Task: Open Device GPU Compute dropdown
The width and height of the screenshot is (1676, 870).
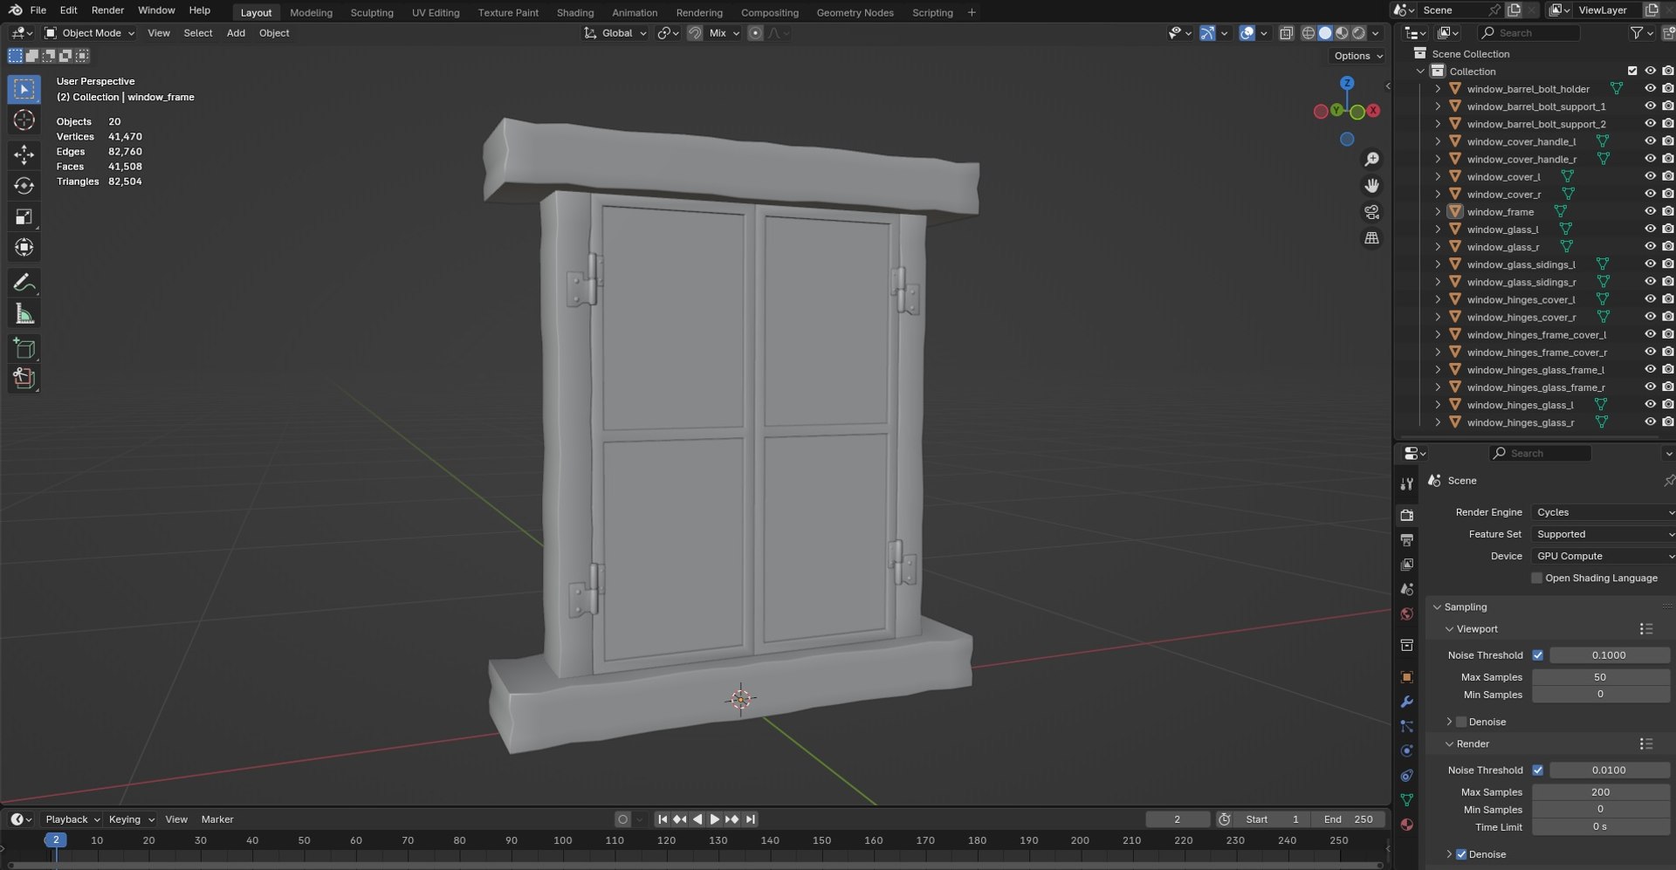Action: [1603, 556]
